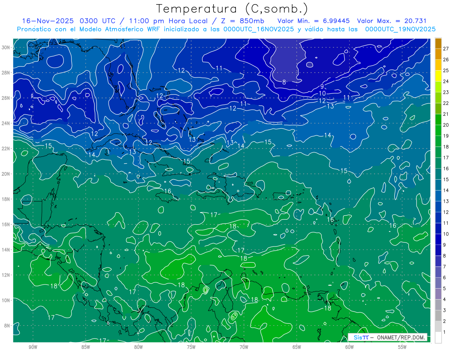The width and height of the screenshot is (456, 352).
Task: Click the 8N latitude axis label
Action: [x=8, y=325]
